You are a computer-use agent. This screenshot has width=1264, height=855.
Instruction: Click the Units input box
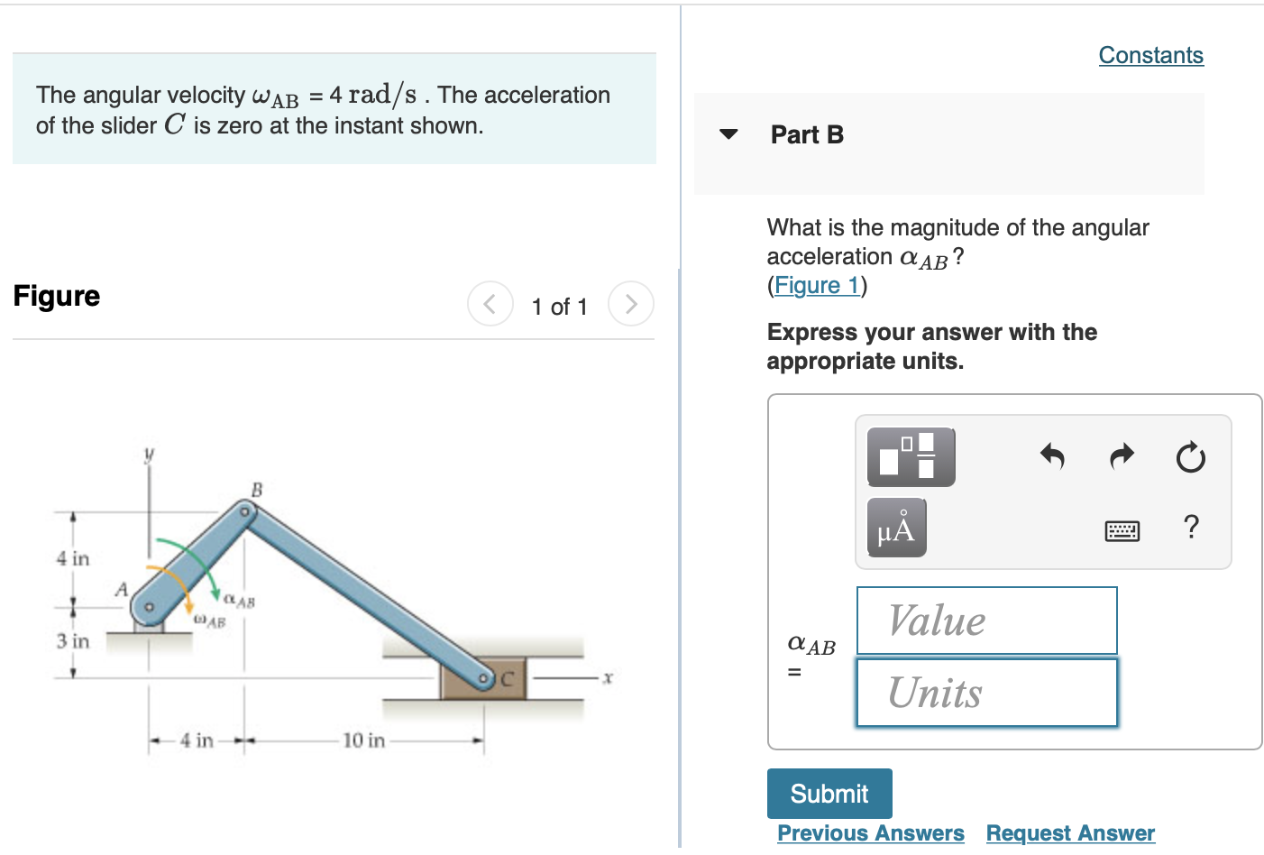[x=985, y=692]
